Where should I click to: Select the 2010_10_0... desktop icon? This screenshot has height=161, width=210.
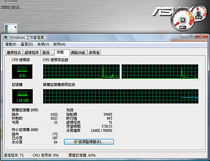pos(11,4)
